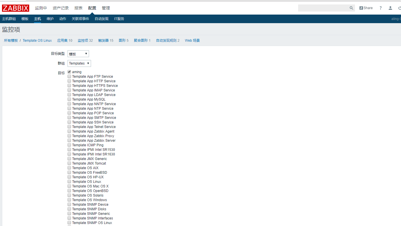This screenshot has height=226, width=401.
Task: Click the logout power icon
Action: tap(399, 8)
